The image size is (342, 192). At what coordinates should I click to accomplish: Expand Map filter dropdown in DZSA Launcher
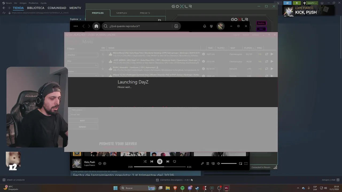coord(82,65)
